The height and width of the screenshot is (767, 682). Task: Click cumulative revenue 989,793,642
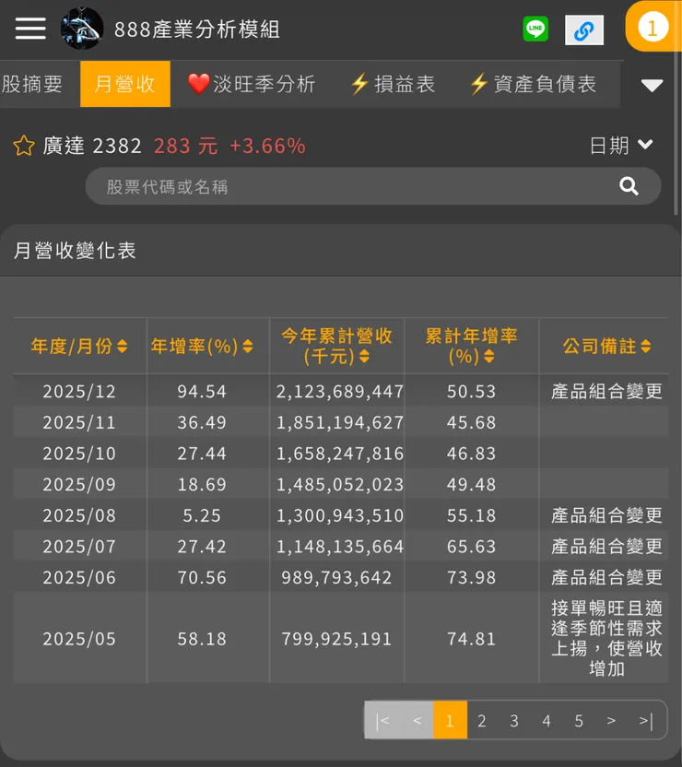[336, 578]
